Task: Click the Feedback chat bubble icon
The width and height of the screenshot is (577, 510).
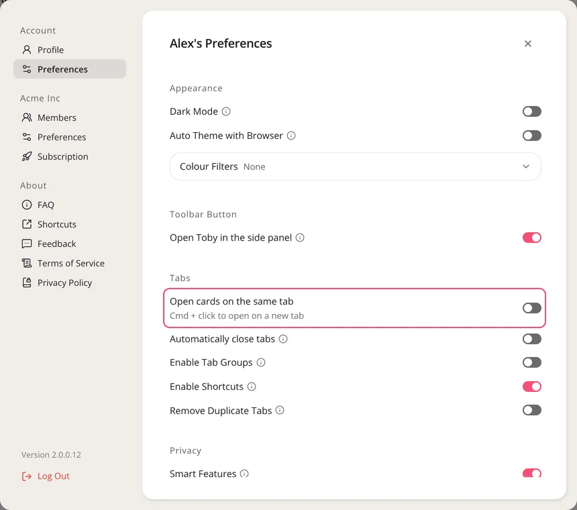Action: [x=26, y=244]
